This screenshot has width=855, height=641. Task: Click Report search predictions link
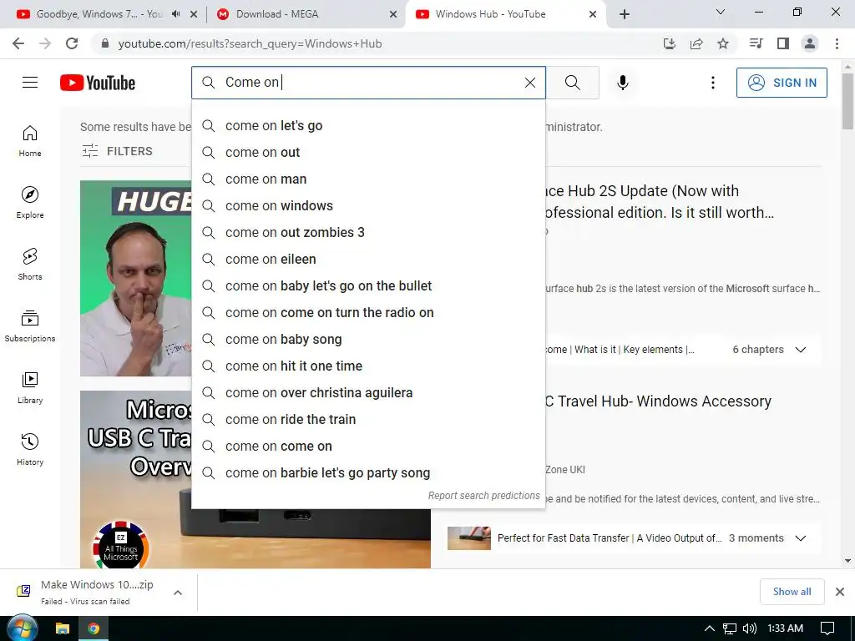point(483,496)
